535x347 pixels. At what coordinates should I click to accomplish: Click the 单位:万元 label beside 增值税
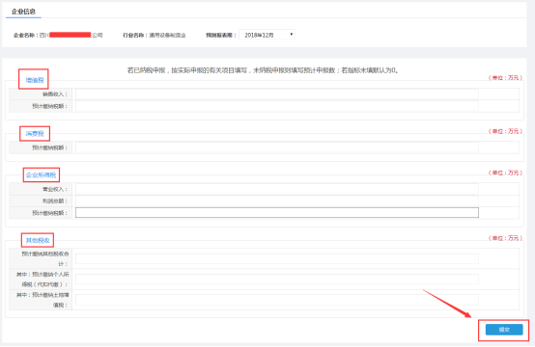(505, 78)
